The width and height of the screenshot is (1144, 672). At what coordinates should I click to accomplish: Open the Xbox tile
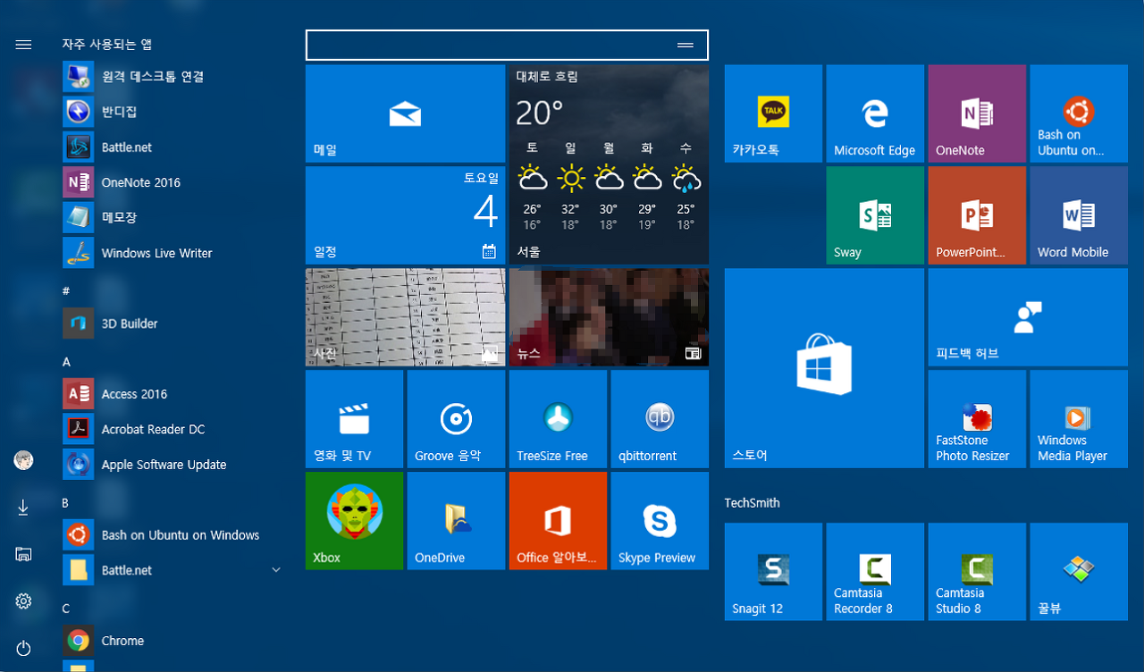point(354,521)
